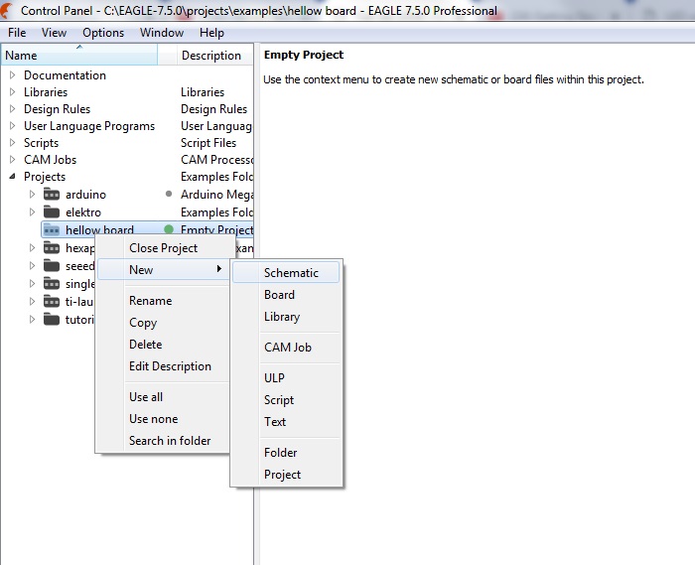Create a new Script from submenu

pyautogui.click(x=286, y=400)
